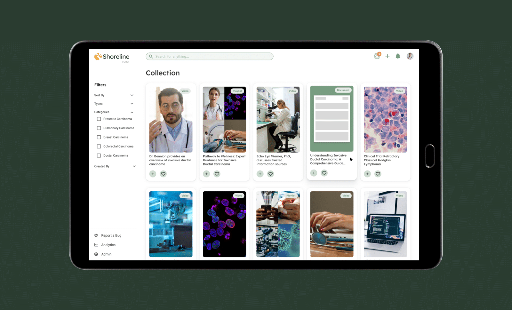The height and width of the screenshot is (310, 512).
Task: Add Clinical Trial Refractory video with plus
Action: tap(367, 174)
